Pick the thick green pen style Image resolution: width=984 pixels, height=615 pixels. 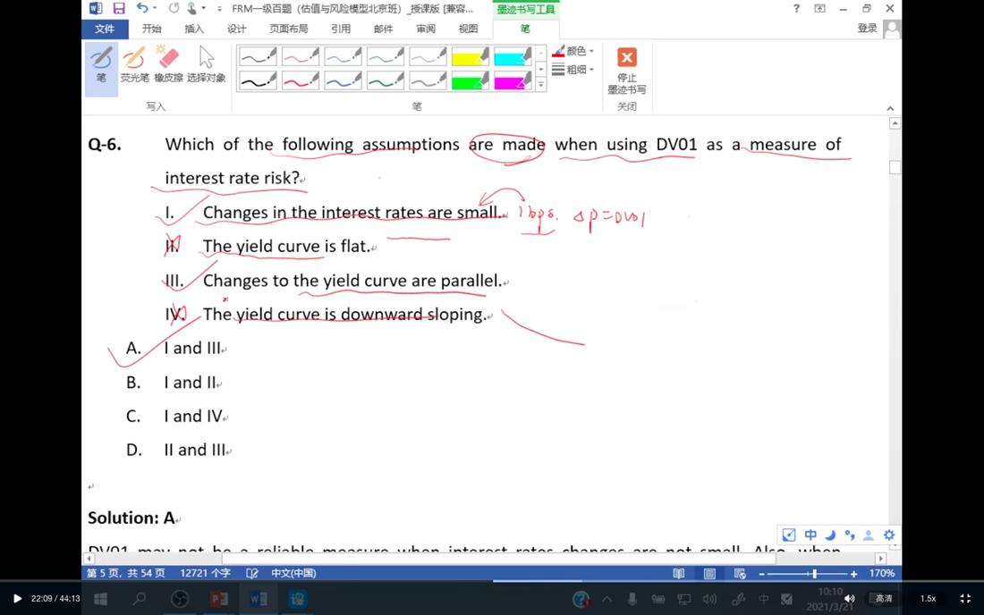click(x=386, y=80)
